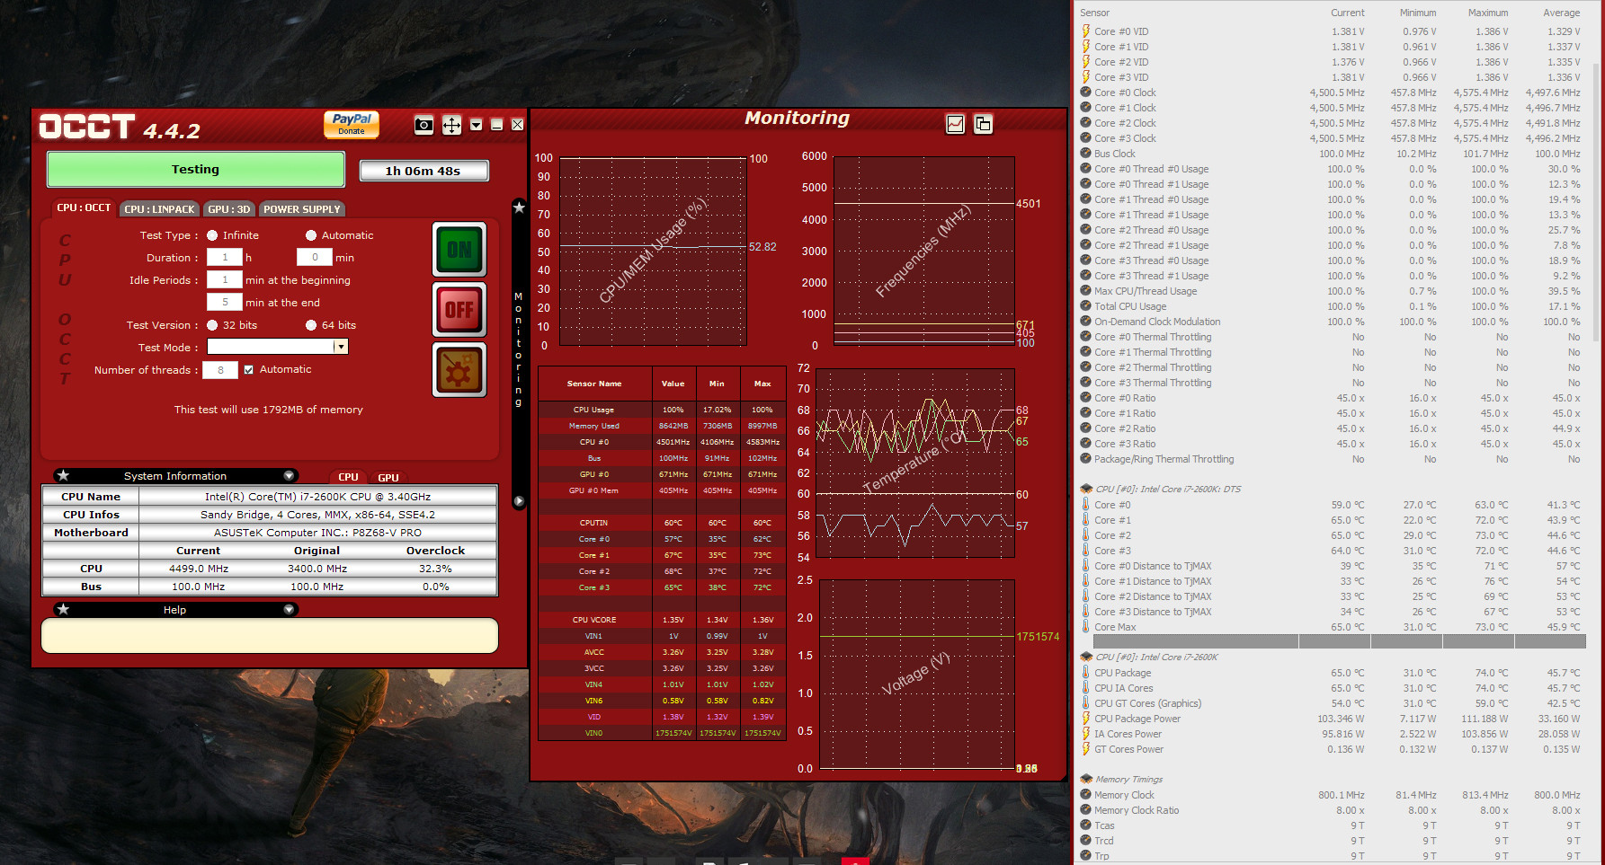The image size is (1605, 865).
Task: Click the PayPal Donate button
Action: tap(352, 124)
